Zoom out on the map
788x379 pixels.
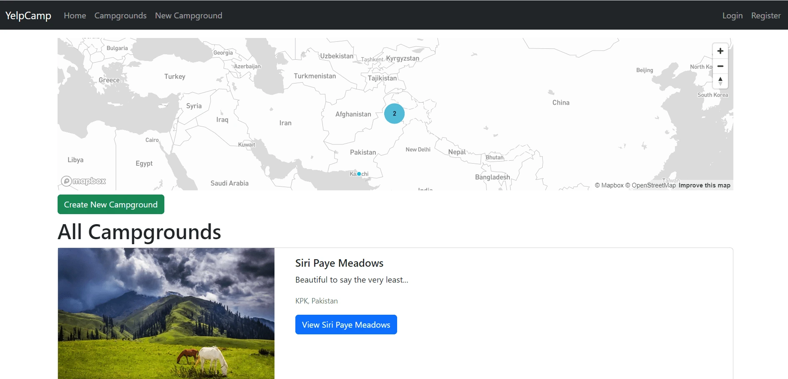[720, 66]
